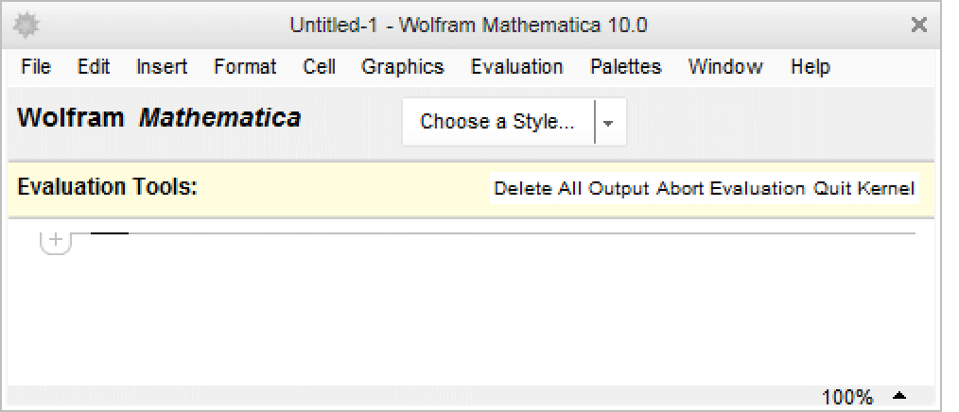
Task: Open the Format menu
Action: tap(245, 67)
